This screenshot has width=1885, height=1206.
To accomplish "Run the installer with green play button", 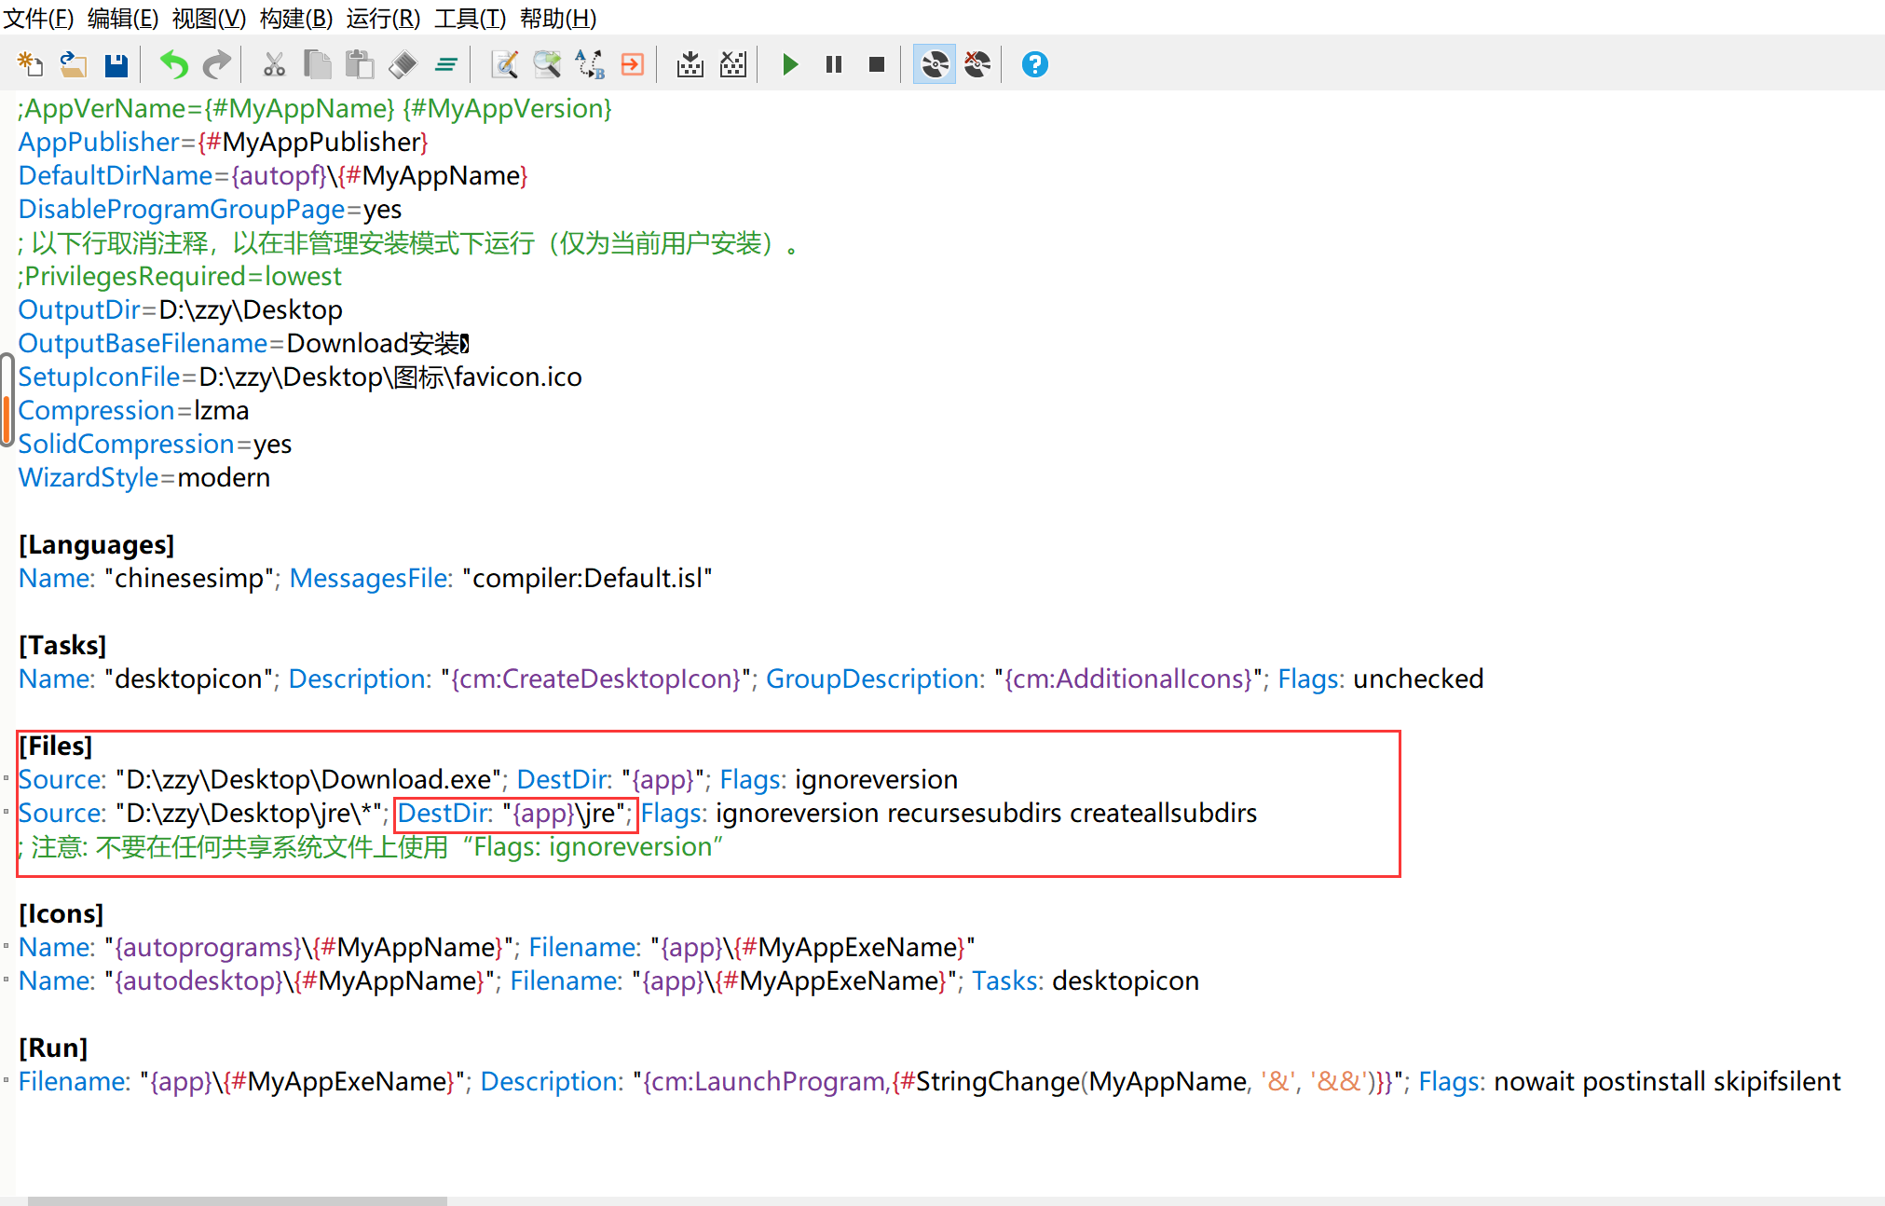I will click(x=790, y=64).
